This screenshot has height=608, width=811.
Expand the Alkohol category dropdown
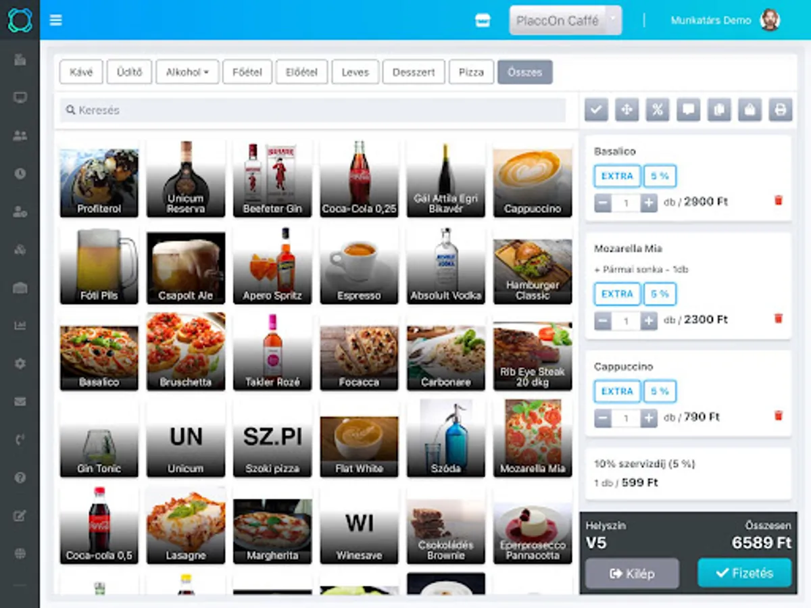(x=187, y=72)
